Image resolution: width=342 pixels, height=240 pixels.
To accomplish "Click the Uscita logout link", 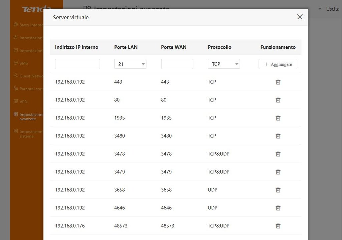I will [x=332, y=9].
